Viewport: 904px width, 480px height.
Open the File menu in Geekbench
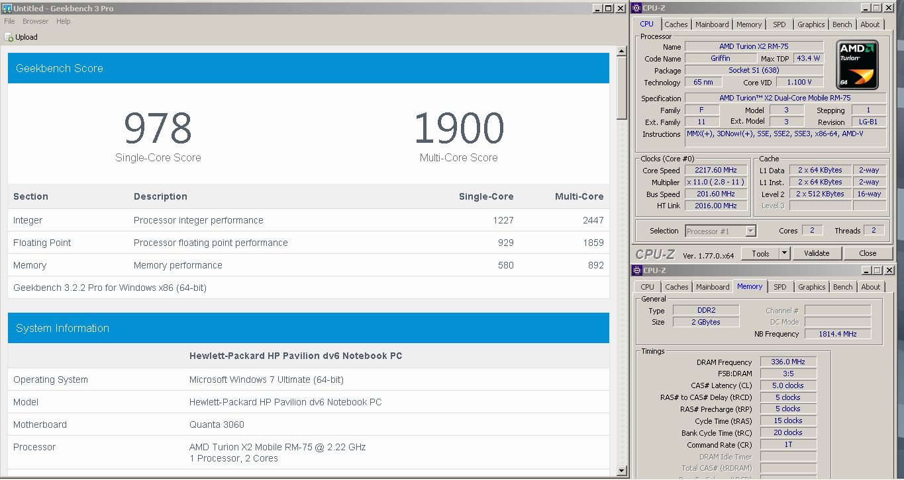(9, 21)
